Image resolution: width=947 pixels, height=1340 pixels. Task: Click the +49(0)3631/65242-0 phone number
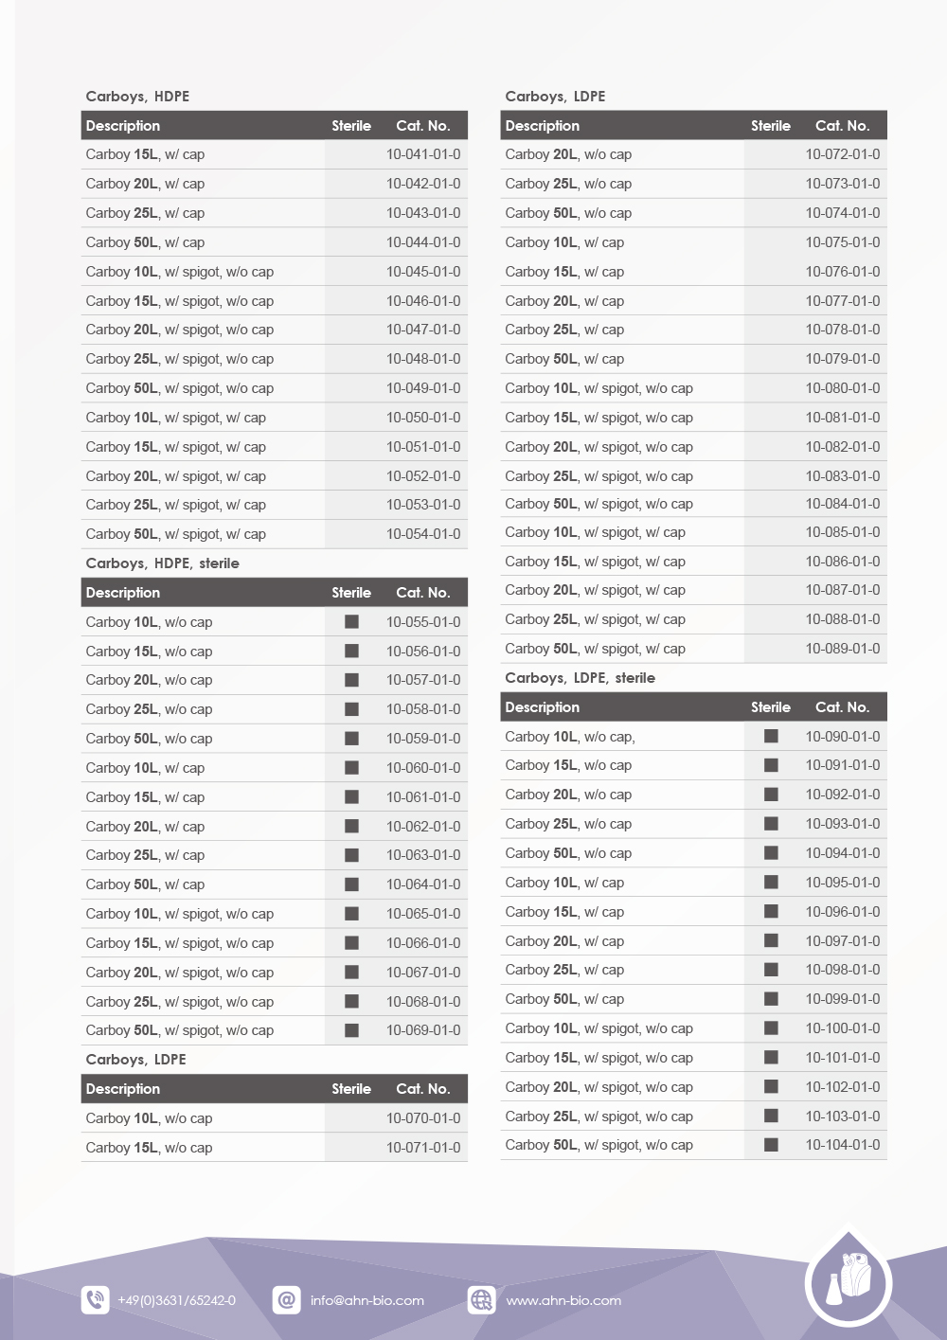(176, 1300)
